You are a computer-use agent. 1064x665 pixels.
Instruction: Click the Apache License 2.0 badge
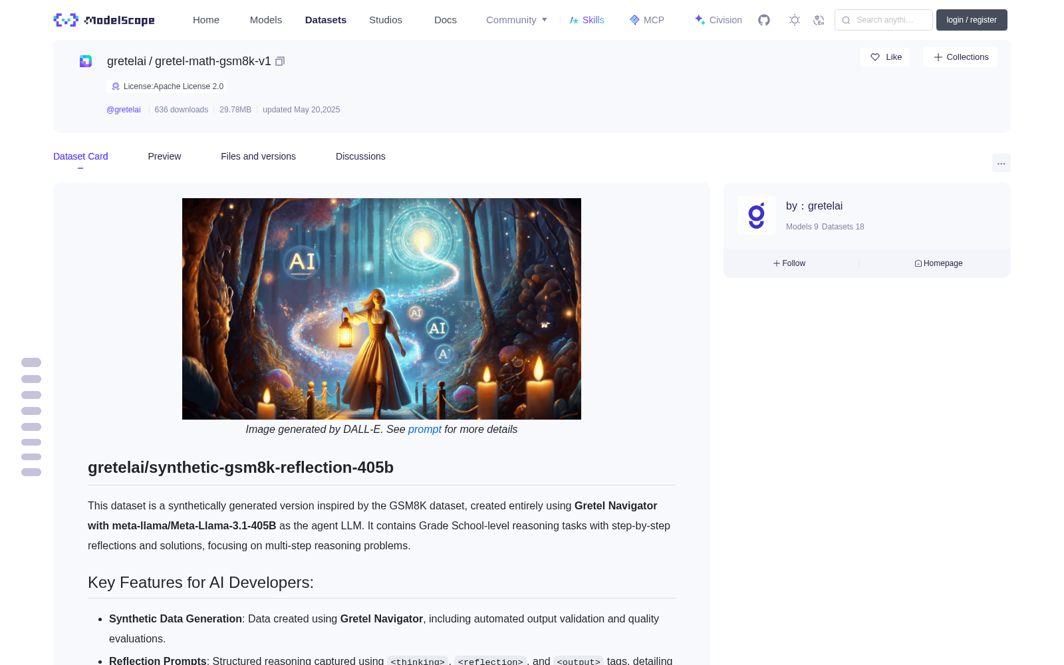[x=167, y=86]
